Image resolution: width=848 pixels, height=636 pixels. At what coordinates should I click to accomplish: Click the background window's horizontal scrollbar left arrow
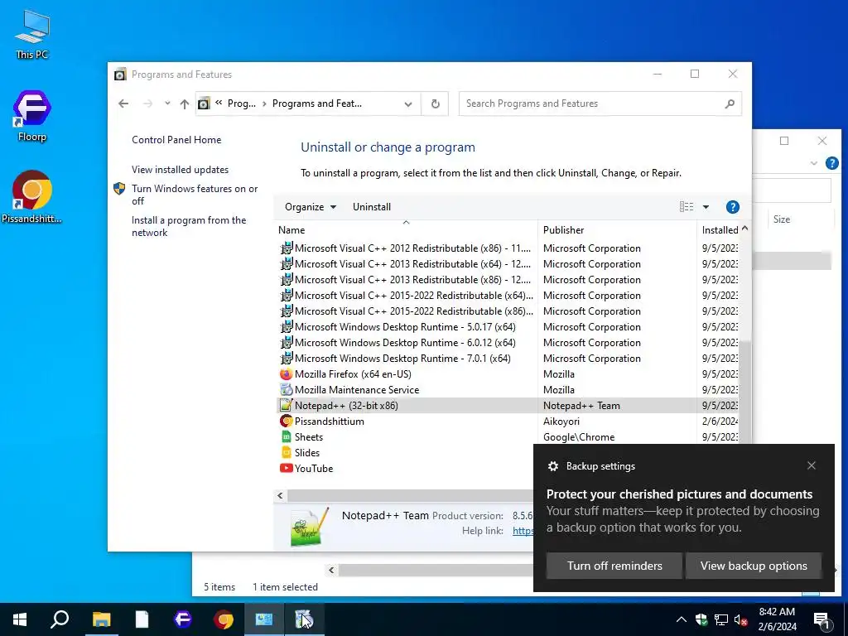(x=331, y=570)
